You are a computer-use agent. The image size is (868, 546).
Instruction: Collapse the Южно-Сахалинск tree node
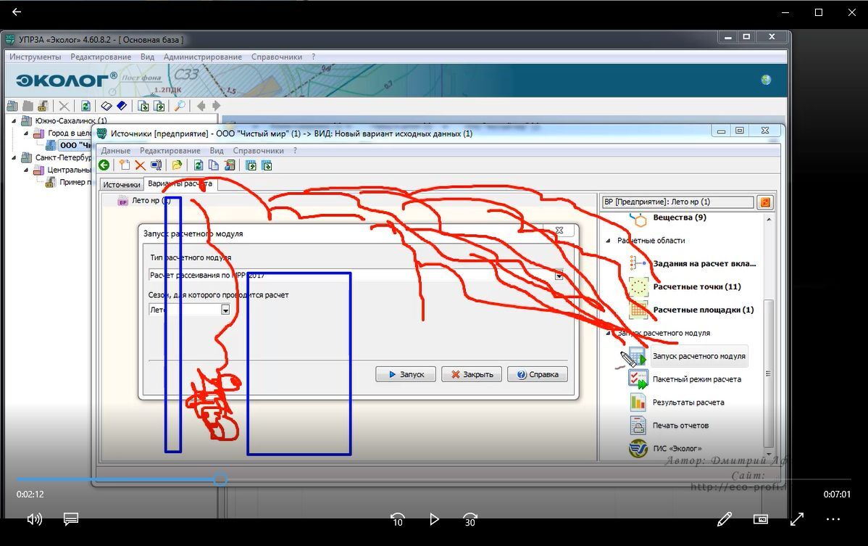14,121
